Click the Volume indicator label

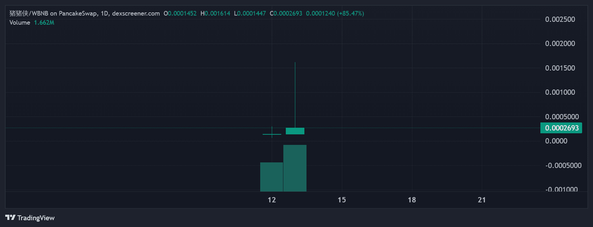[x=20, y=23]
